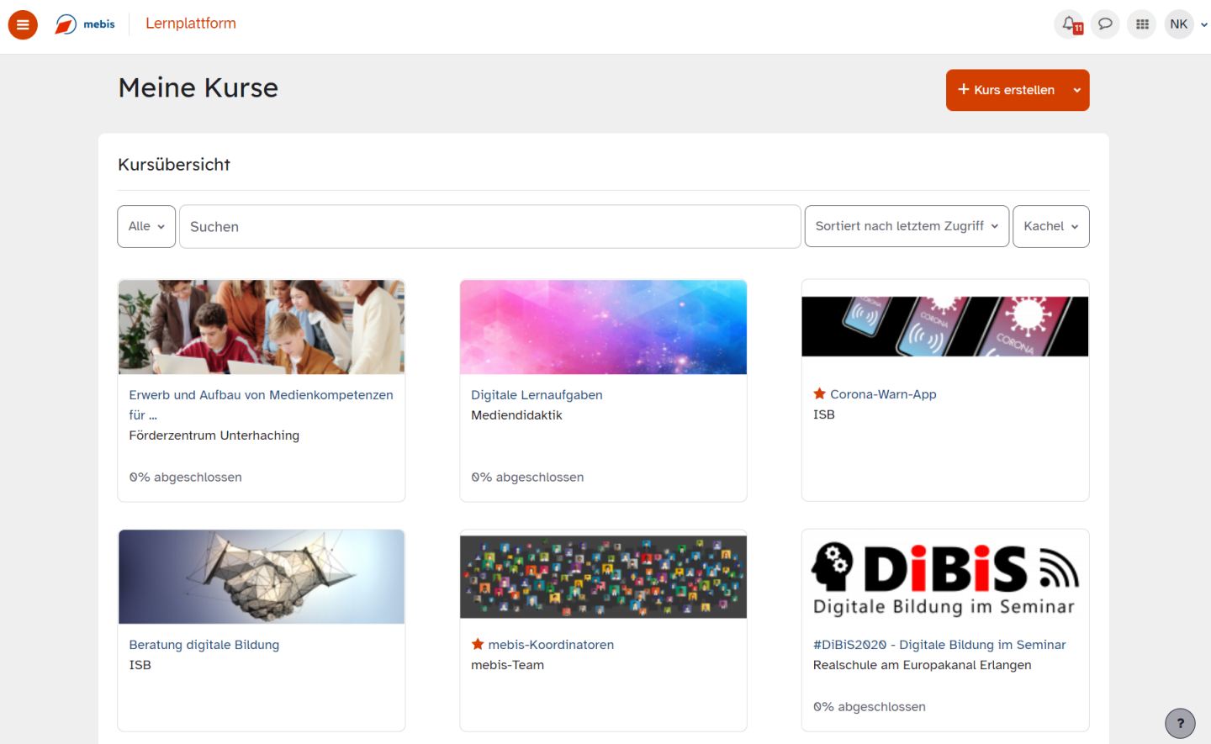Toggle favorite star on mebis-Koordinatoren

pyautogui.click(x=478, y=644)
